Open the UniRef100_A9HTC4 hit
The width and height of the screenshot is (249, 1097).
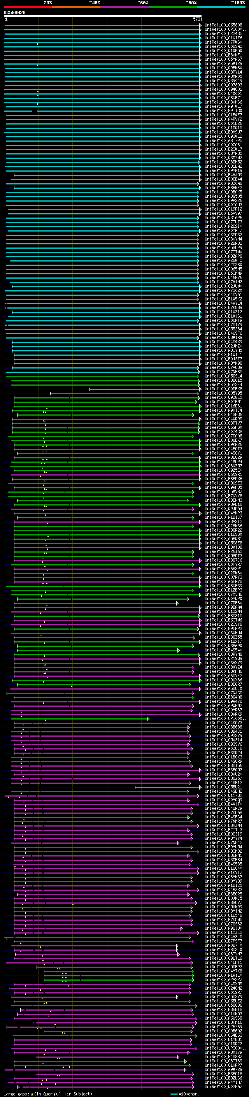click(x=223, y=410)
